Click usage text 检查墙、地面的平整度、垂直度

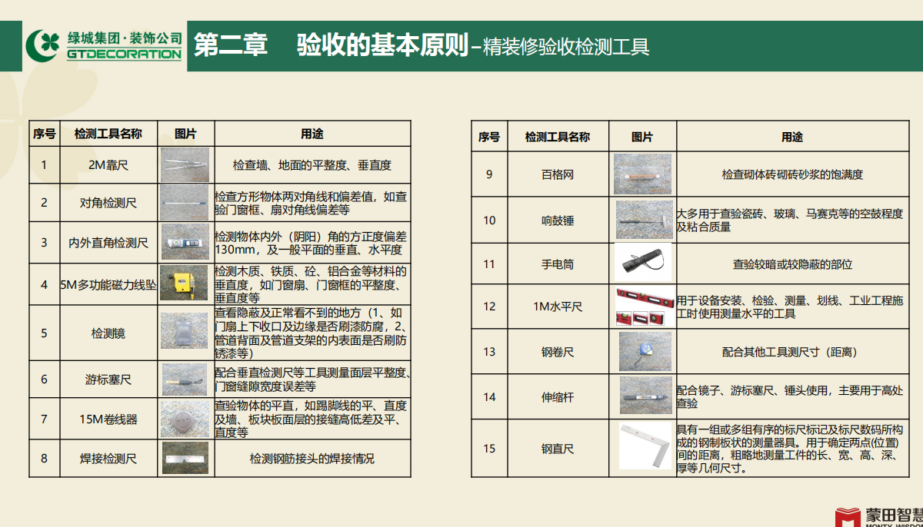click(x=312, y=164)
